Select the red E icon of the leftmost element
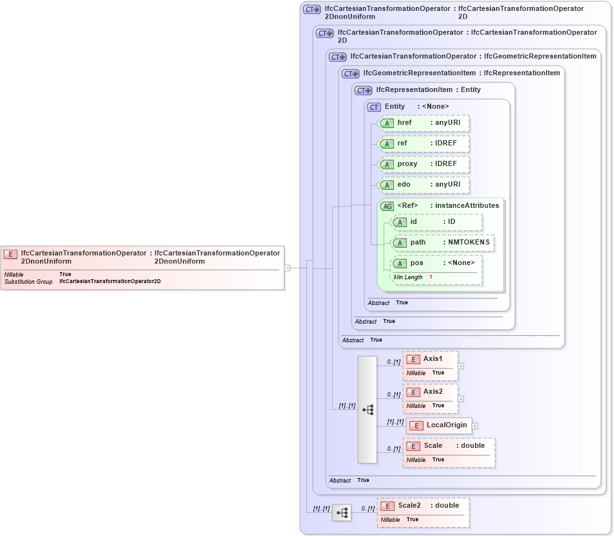The height and width of the screenshot is (536, 614). pos(10,254)
